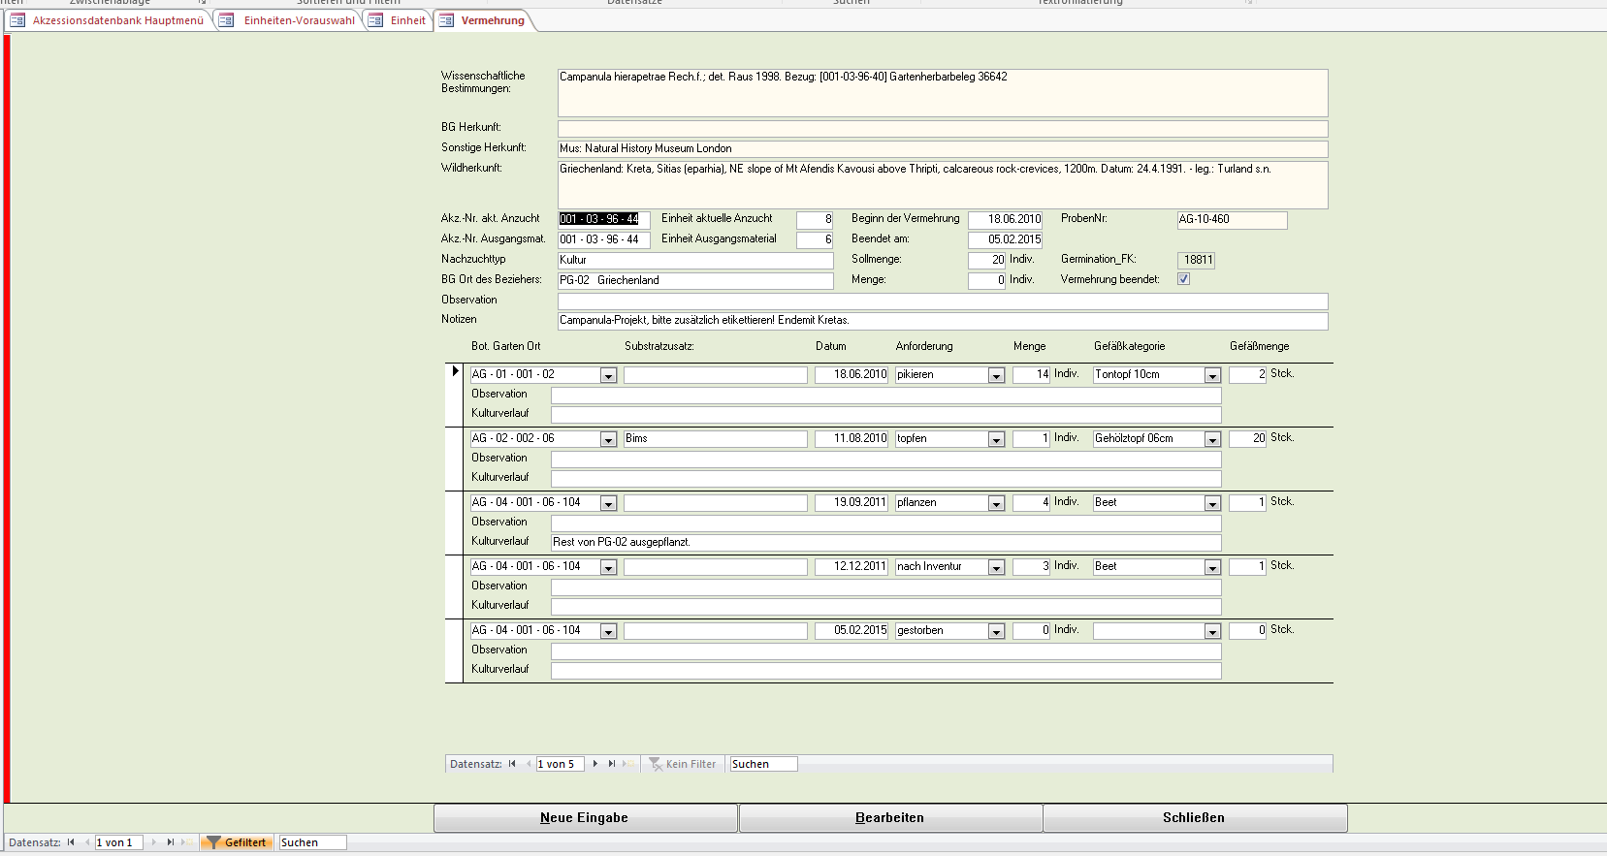Click Substratzusatz field containing 'Bims'

(716, 439)
